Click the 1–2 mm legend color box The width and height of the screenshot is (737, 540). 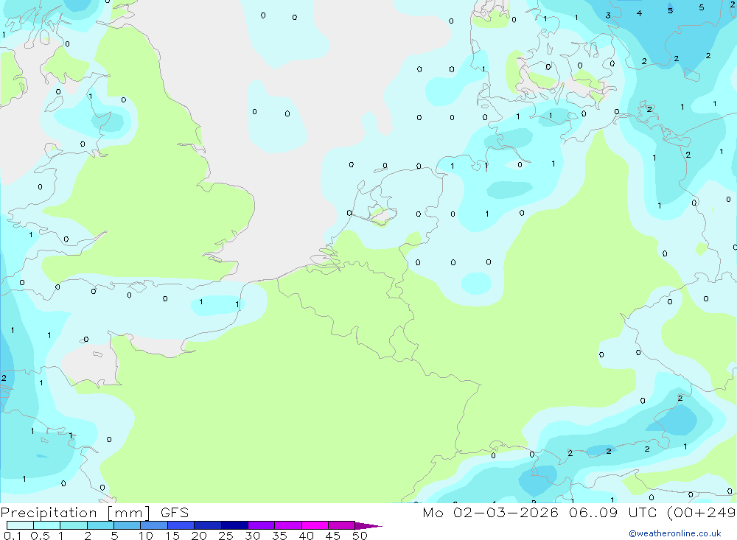coord(74,525)
